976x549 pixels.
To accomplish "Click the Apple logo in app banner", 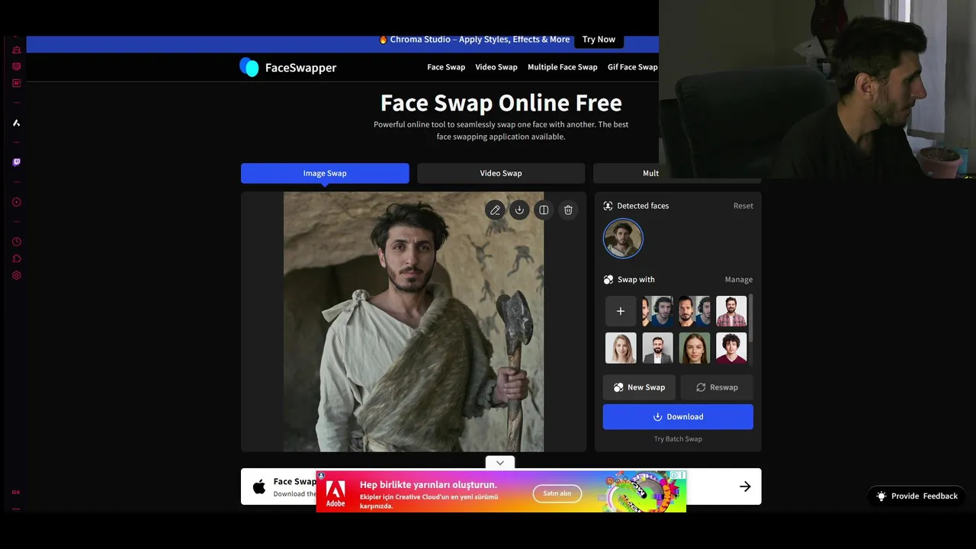I will pyautogui.click(x=259, y=486).
